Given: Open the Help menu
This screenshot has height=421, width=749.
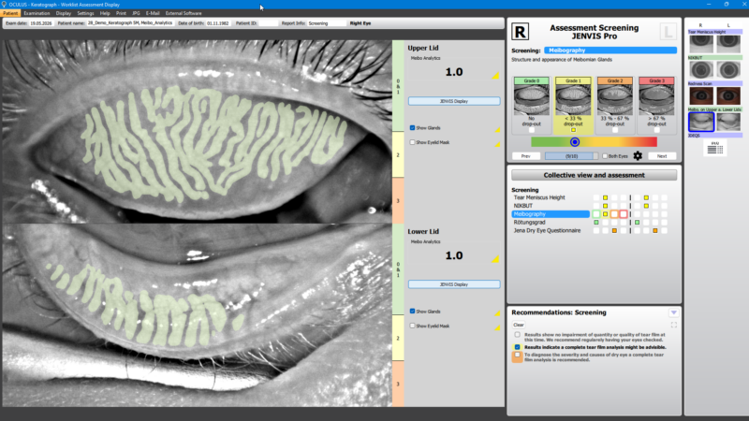Looking at the screenshot, I should (x=105, y=13).
